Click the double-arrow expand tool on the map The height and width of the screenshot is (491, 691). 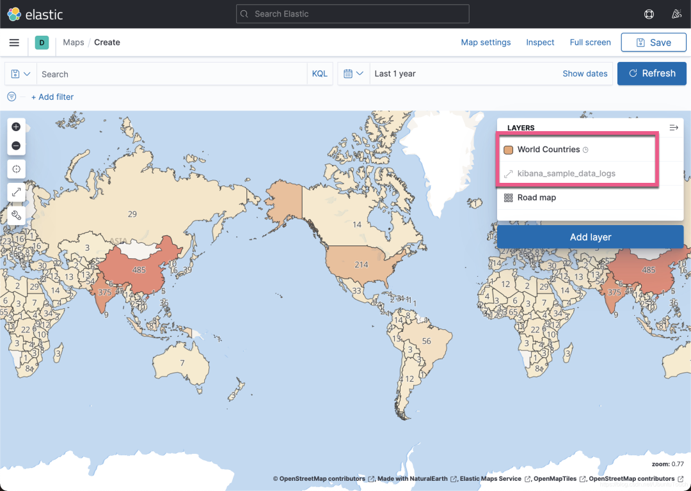tap(16, 192)
